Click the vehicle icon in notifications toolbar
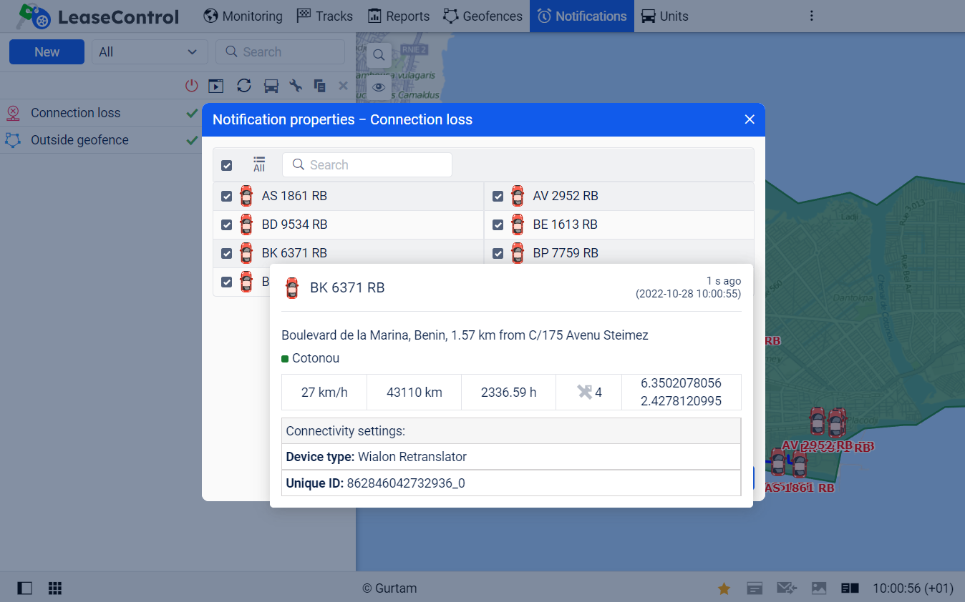Image resolution: width=965 pixels, height=602 pixels. 271,86
